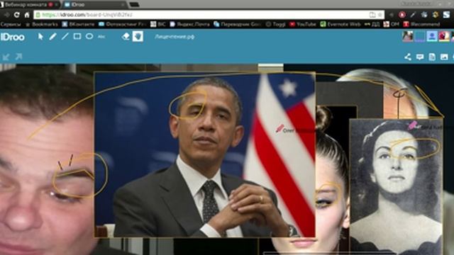454x255 pixels.
Task: Open the ОМ bookmark
Action: [391, 24]
